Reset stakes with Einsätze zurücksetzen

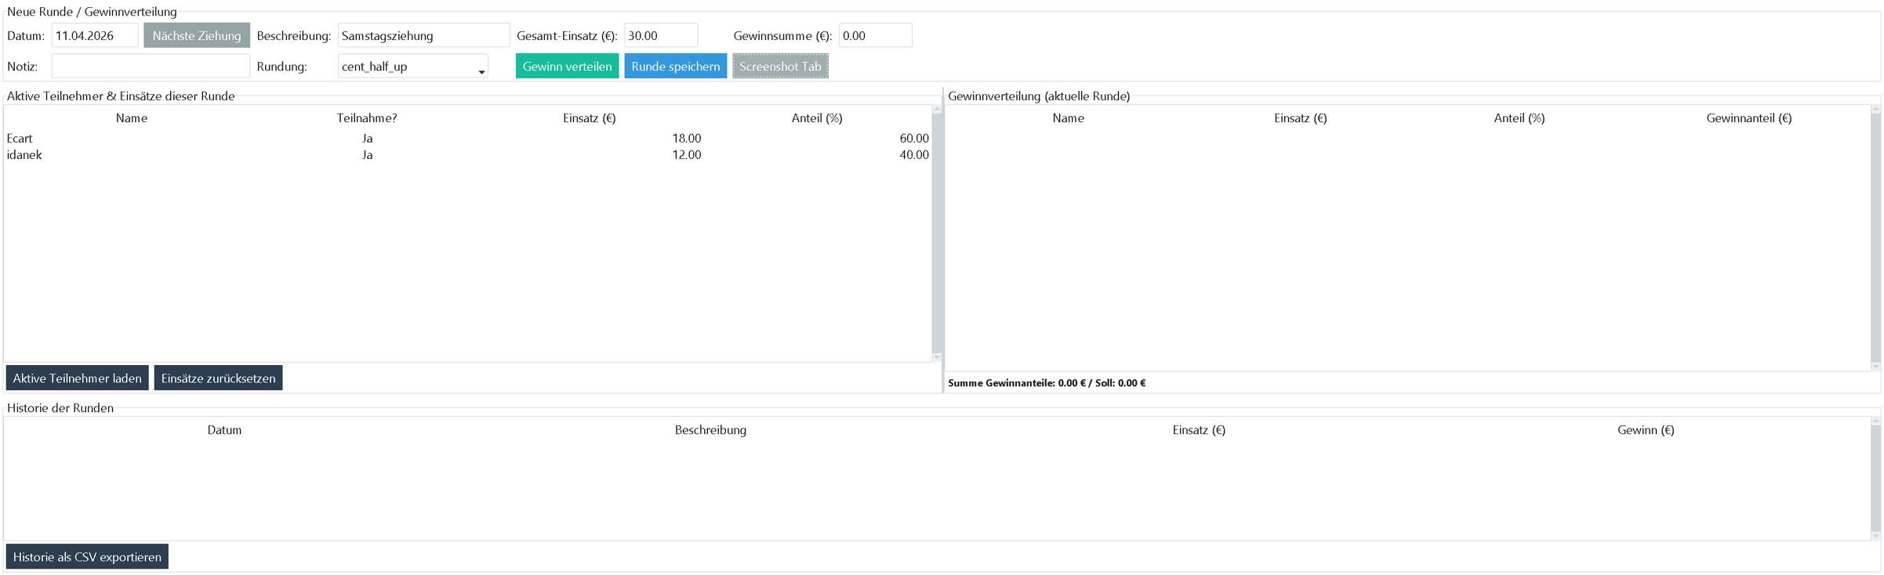[x=218, y=378]
